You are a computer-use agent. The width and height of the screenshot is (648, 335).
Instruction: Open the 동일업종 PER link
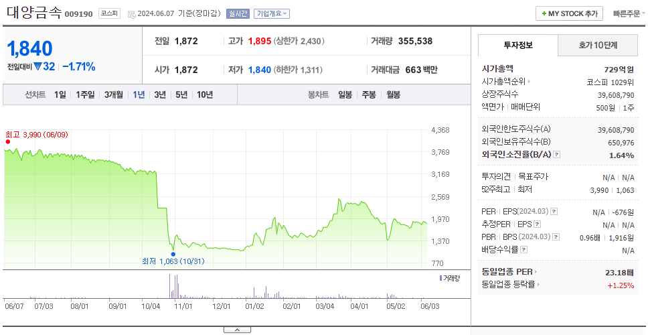coord(509,272)
